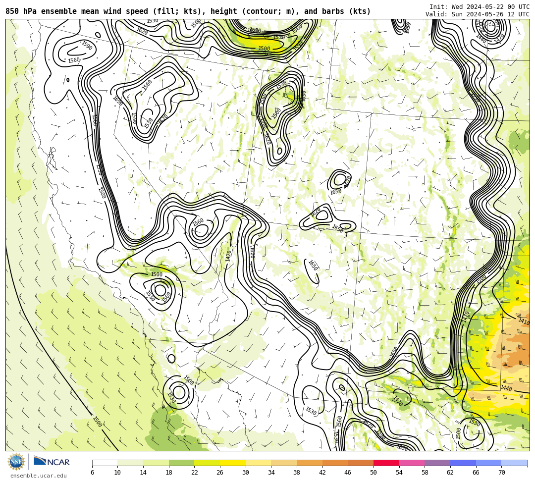Click the colorbar tick label '62'
The height and width of the screenshot is (482, 535).
click(x=450, y=473)
